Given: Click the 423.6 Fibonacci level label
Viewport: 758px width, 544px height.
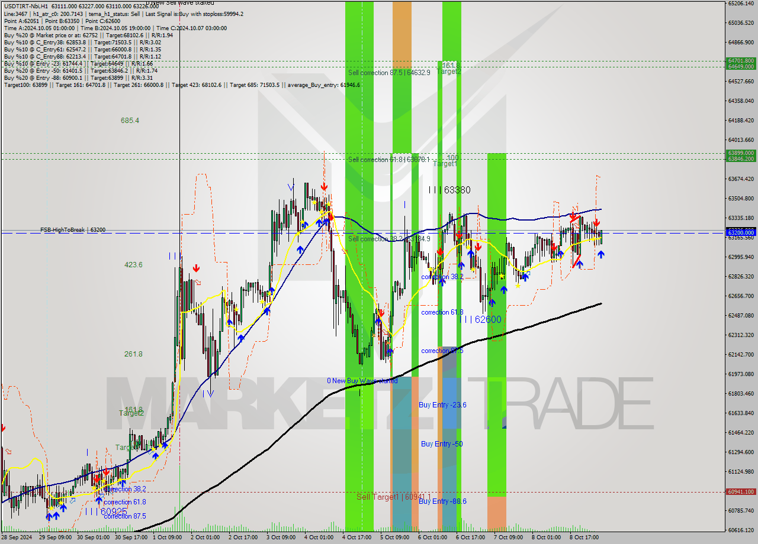Looking at the screenshot, I should pyautogui.click(x=133, y=264).
